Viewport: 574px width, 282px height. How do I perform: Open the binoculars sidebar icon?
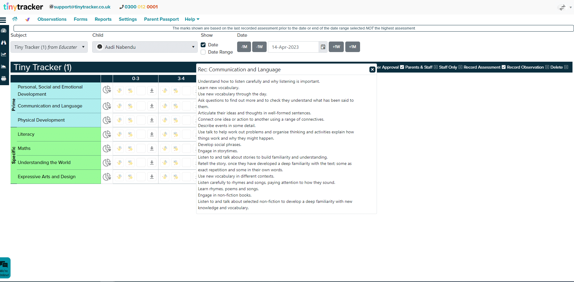click(4, 42)
